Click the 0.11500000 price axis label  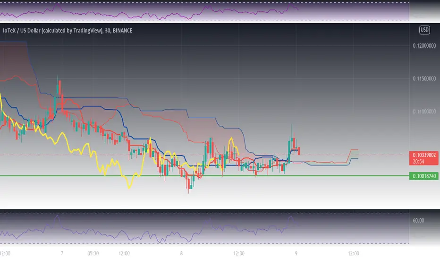(424, 78)
